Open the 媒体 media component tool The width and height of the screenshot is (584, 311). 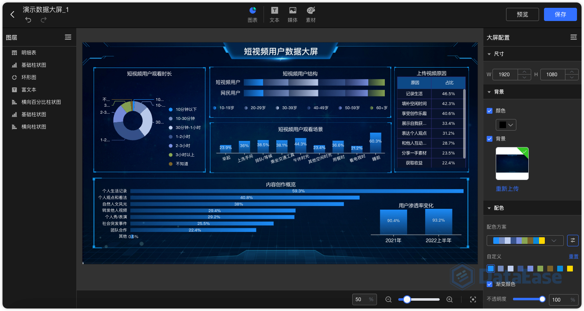click(292, 14)
